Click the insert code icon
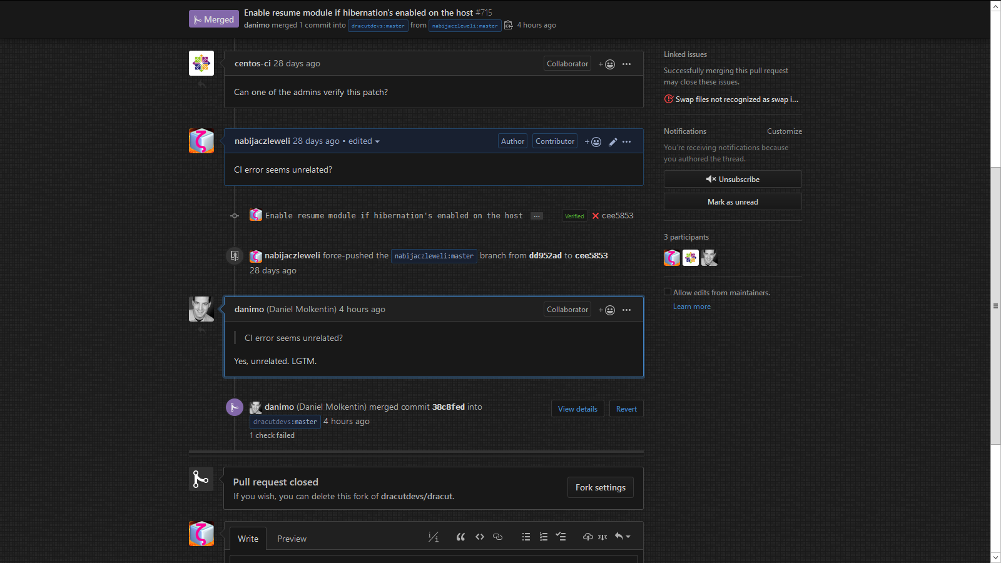Screen dimensions: 1001x563 [480, 537]
